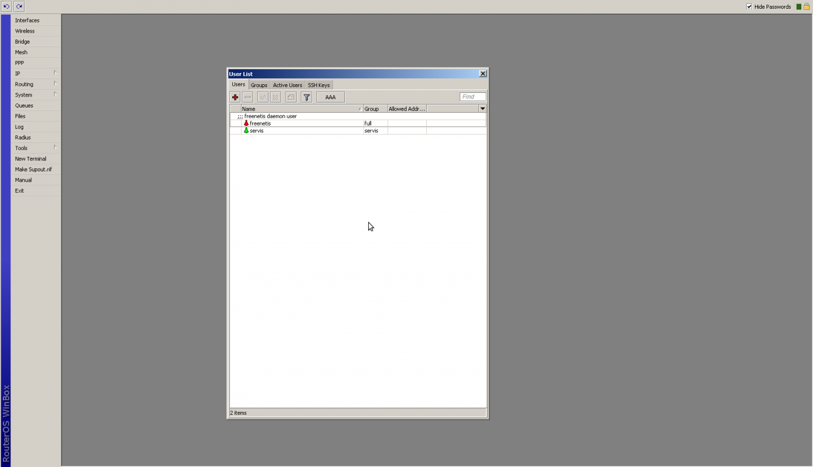Screen dimensions: 813x467
Task: Click the Find search field
Action: (473, 97)
